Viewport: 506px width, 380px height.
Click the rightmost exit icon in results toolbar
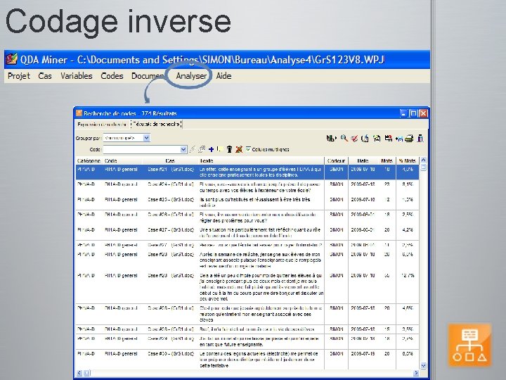pos(420,139)
